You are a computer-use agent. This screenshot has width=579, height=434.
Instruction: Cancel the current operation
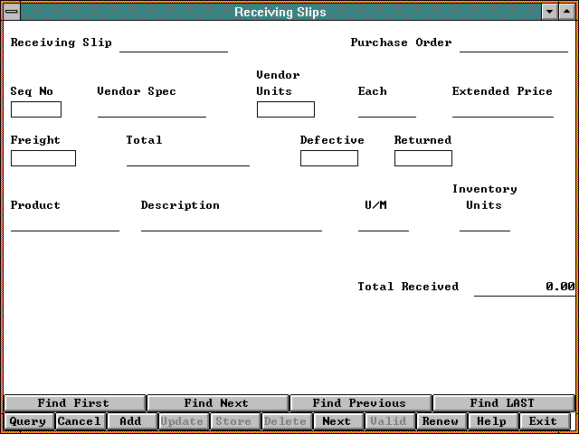click(80, 421)
